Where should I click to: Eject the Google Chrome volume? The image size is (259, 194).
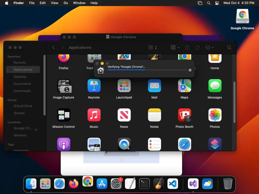36,130
